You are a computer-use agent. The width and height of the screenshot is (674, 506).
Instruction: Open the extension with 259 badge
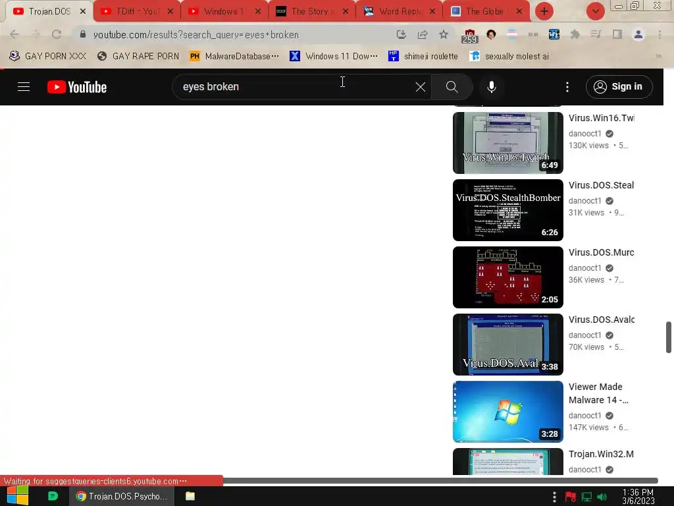point(469,36)
